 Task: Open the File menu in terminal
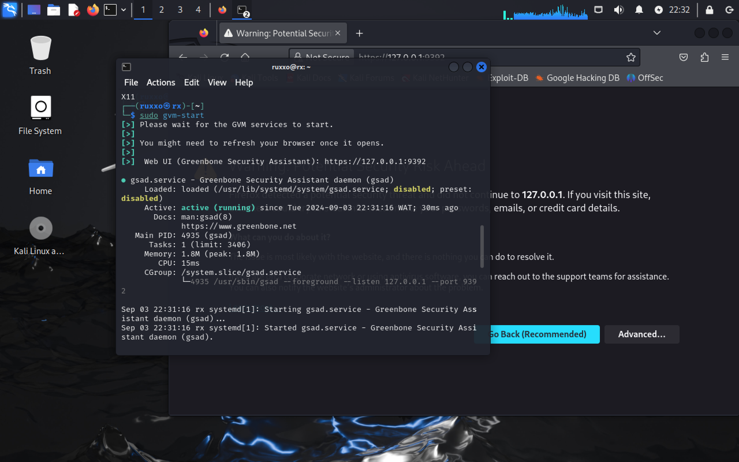coord(131,82)
